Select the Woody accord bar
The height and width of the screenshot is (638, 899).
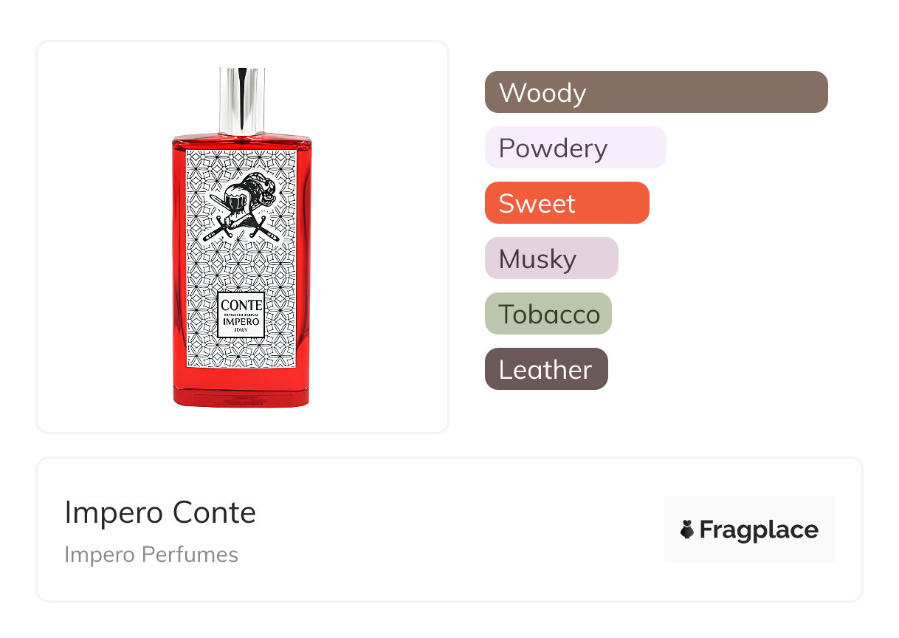tap(656, 92)
